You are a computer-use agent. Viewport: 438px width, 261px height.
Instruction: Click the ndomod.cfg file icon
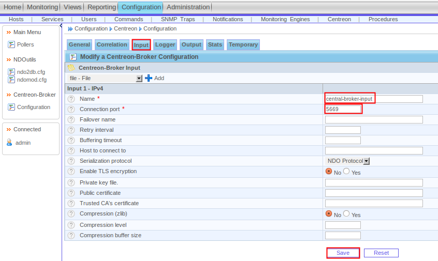(11, 80)
